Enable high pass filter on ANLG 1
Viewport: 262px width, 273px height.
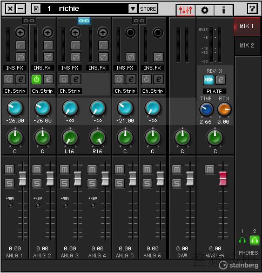pyautogui.click(x=21, y=45)
